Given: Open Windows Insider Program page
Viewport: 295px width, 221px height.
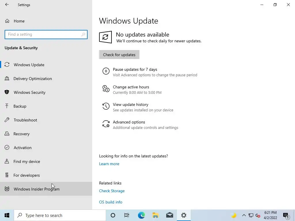Looking at the screenshot, I should [46, 189].
